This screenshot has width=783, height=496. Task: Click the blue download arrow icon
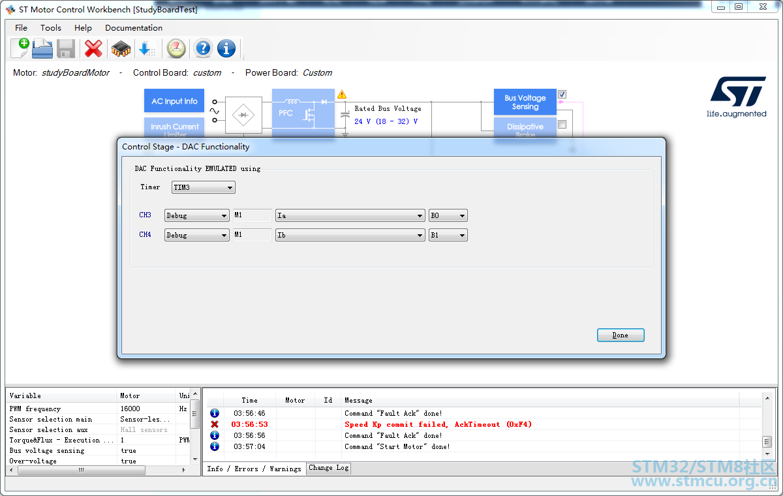[147, 48]
